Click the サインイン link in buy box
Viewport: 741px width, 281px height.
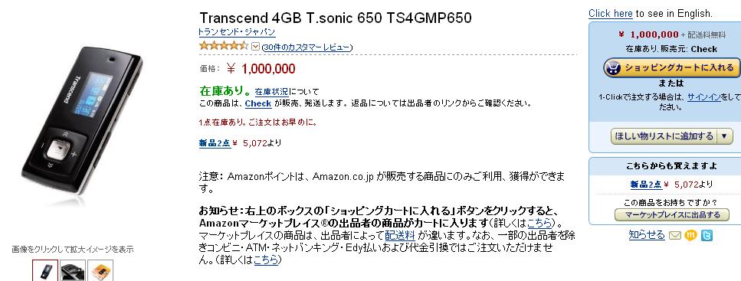pos(703,96)
